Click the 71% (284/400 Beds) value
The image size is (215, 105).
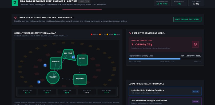click(191, 56)
